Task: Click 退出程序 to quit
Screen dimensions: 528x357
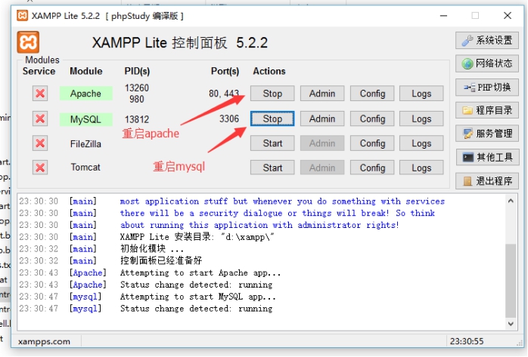Action: pyautogui.click(x=486, y=180)
